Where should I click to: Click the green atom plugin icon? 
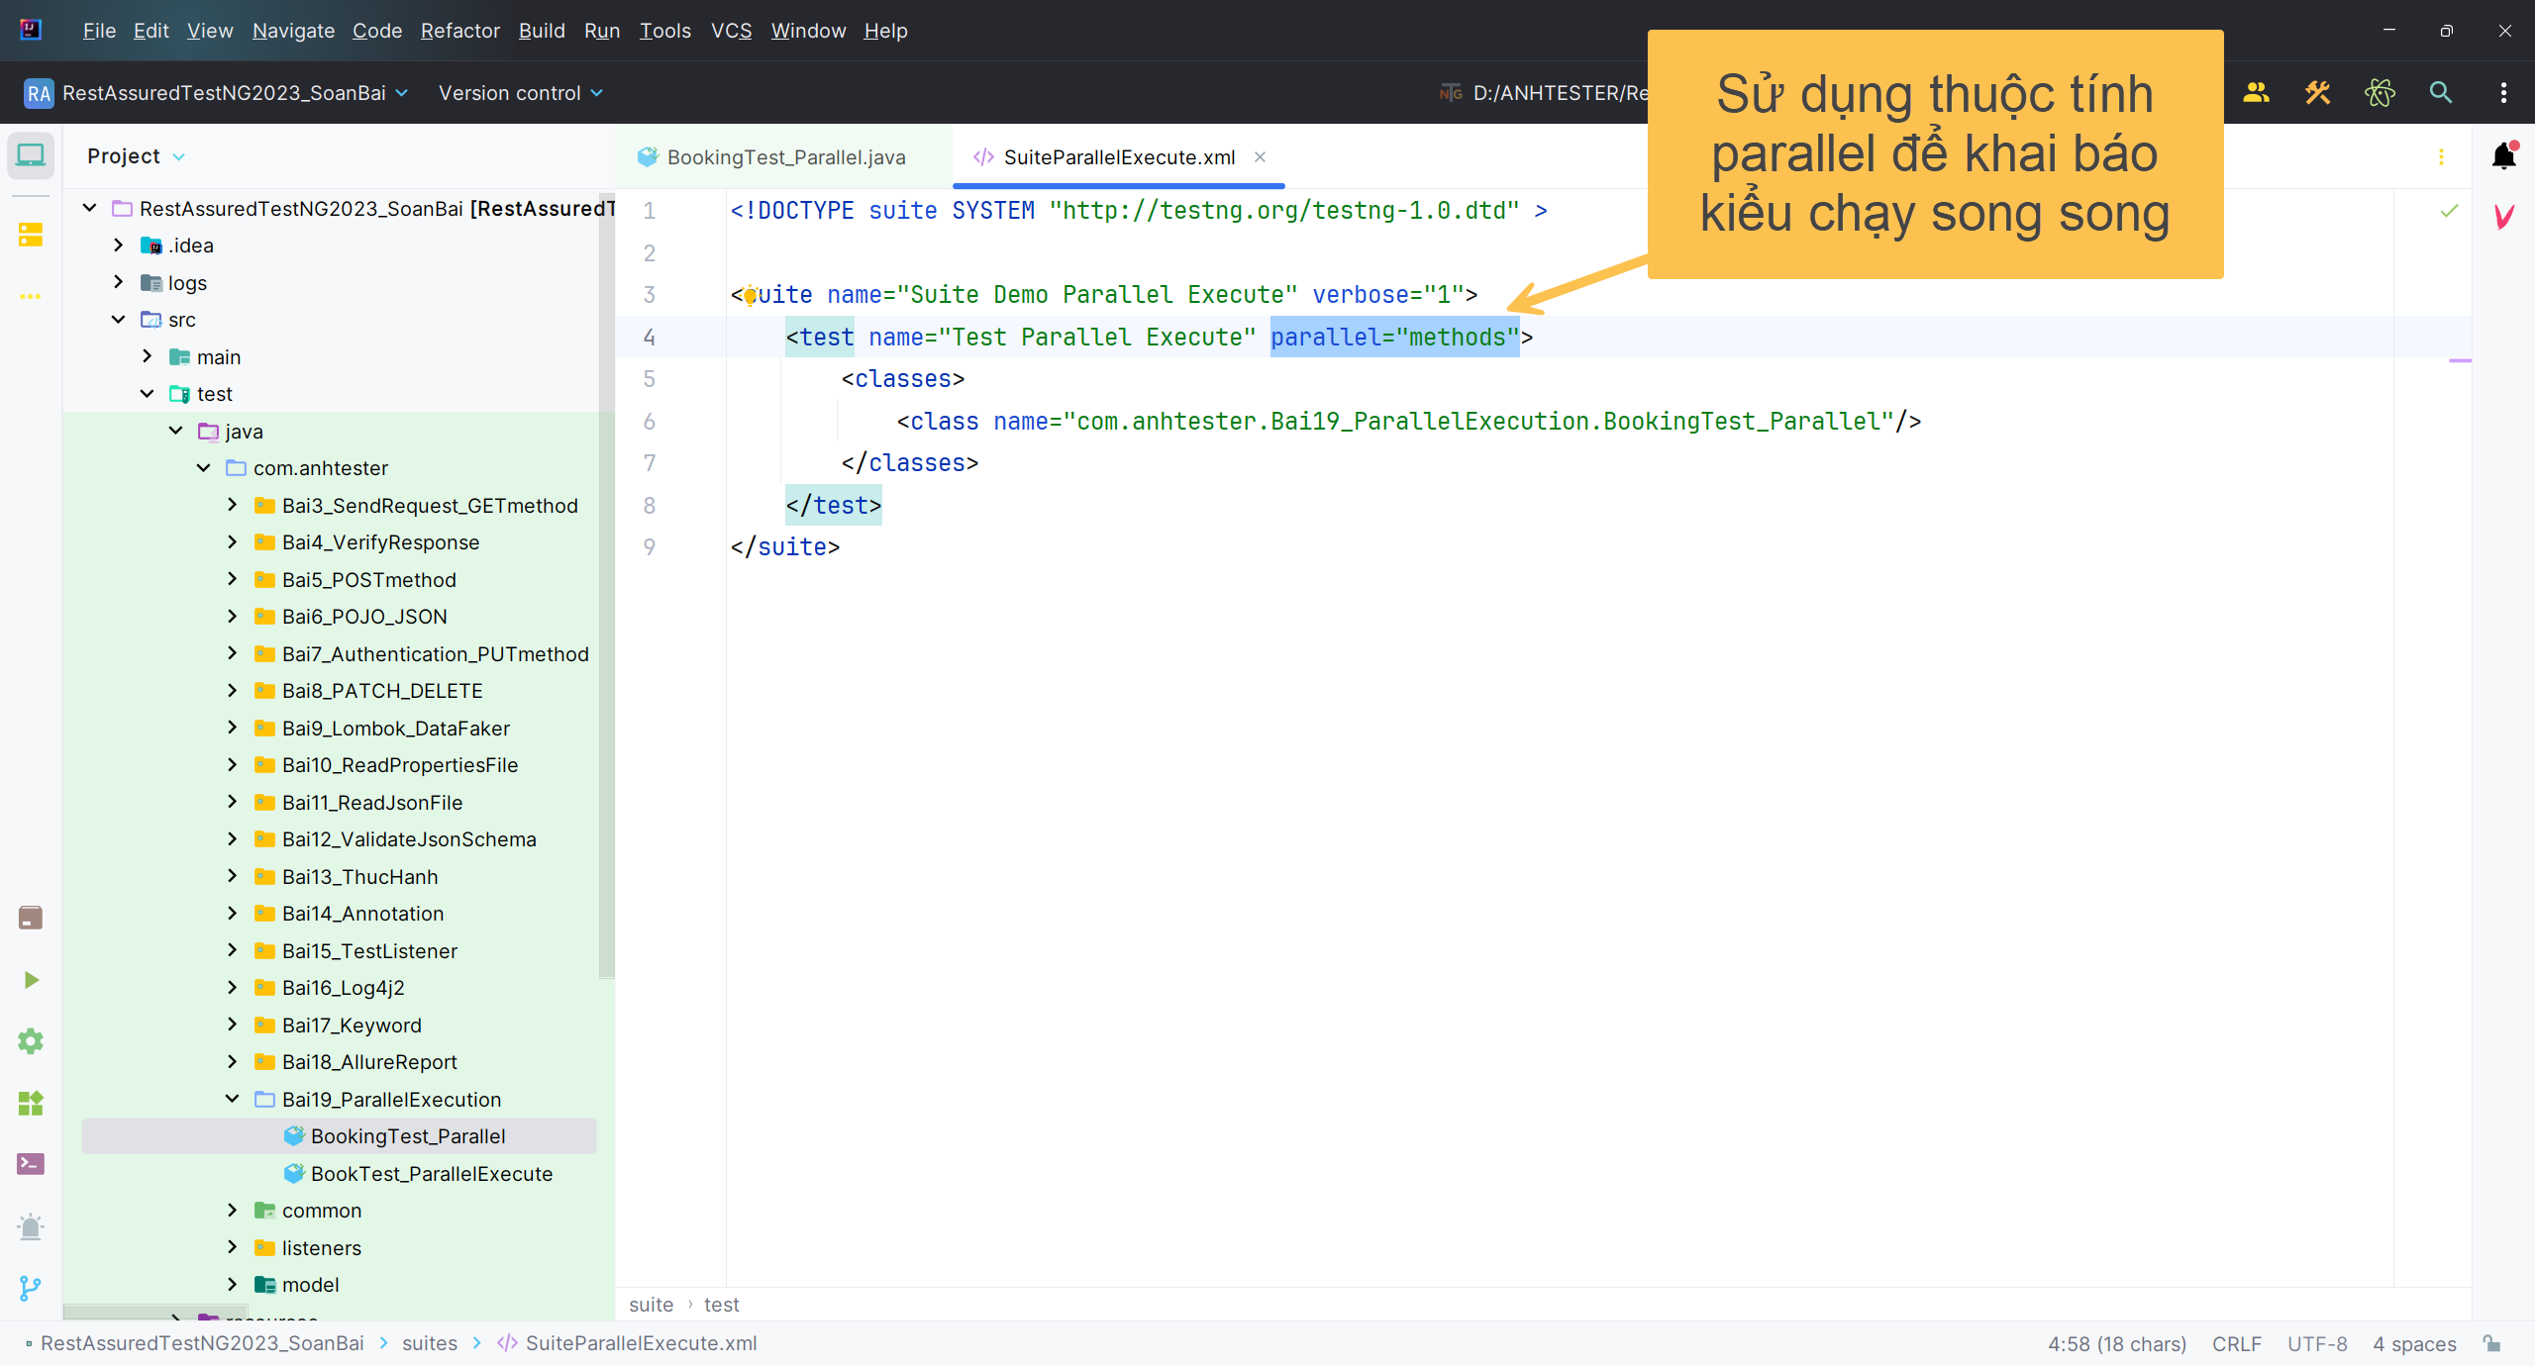2380,93
